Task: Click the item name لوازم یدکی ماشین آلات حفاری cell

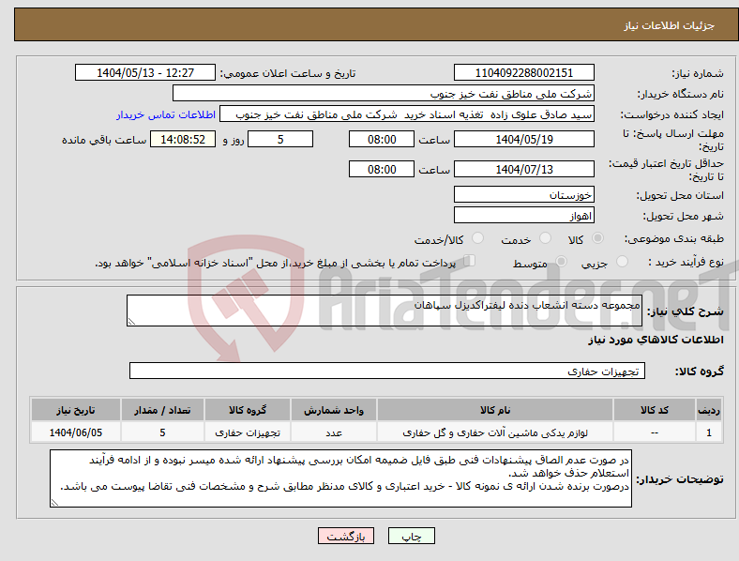Action: coord(495,432)
